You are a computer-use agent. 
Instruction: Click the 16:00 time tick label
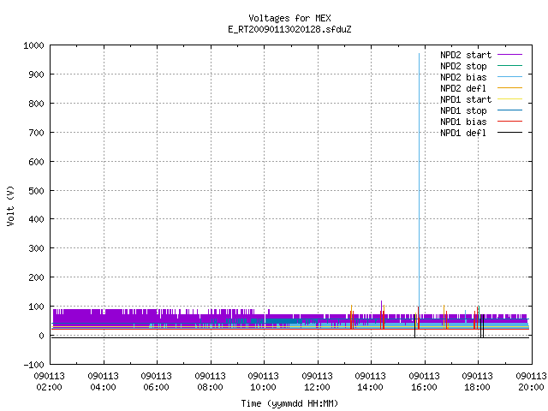tap(424, 387)
